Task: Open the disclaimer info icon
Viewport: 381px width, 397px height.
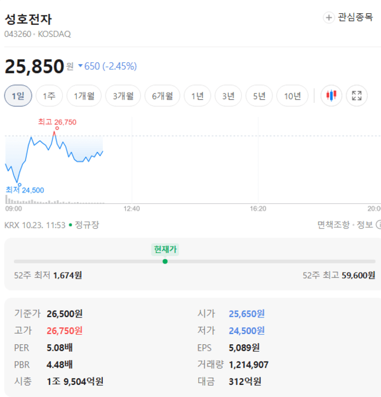Action: pos(378,225)
